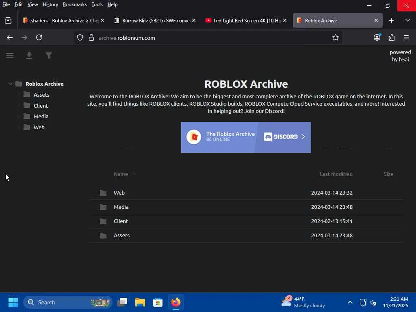Click the muted volume tray icon
The width and height of the screenshot is (416, 312).
[373, 302]
